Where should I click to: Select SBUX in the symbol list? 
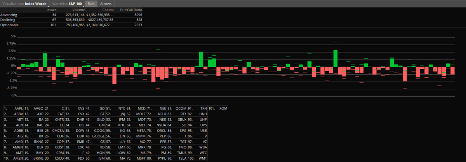click(x=182, y=119)
